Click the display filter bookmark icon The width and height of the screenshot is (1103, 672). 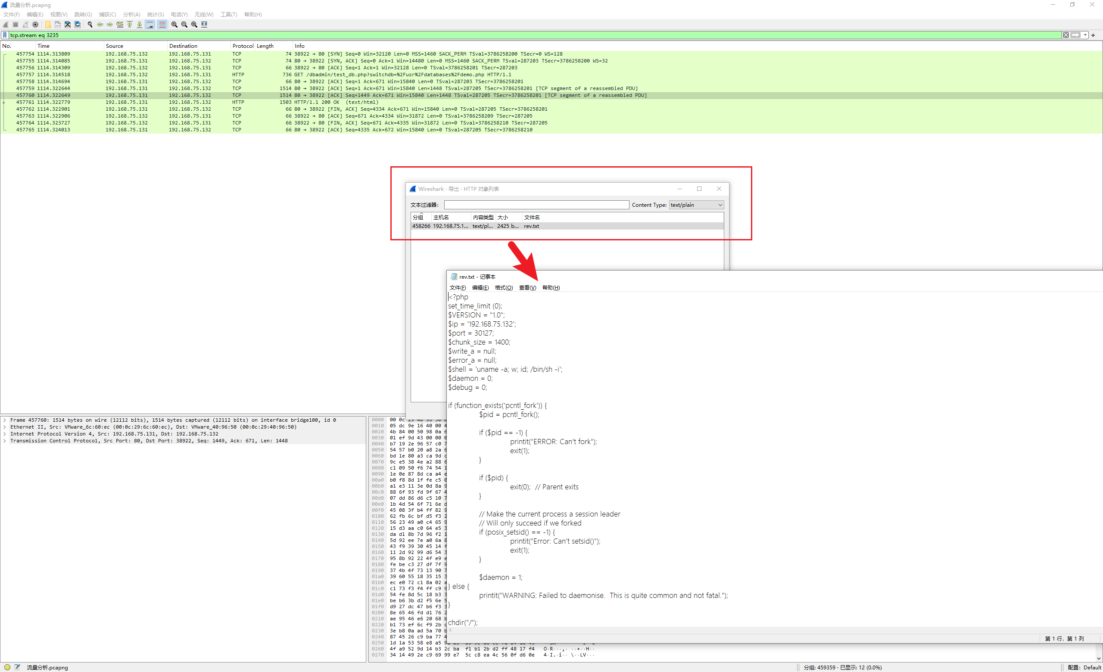[x=5, y=35]
